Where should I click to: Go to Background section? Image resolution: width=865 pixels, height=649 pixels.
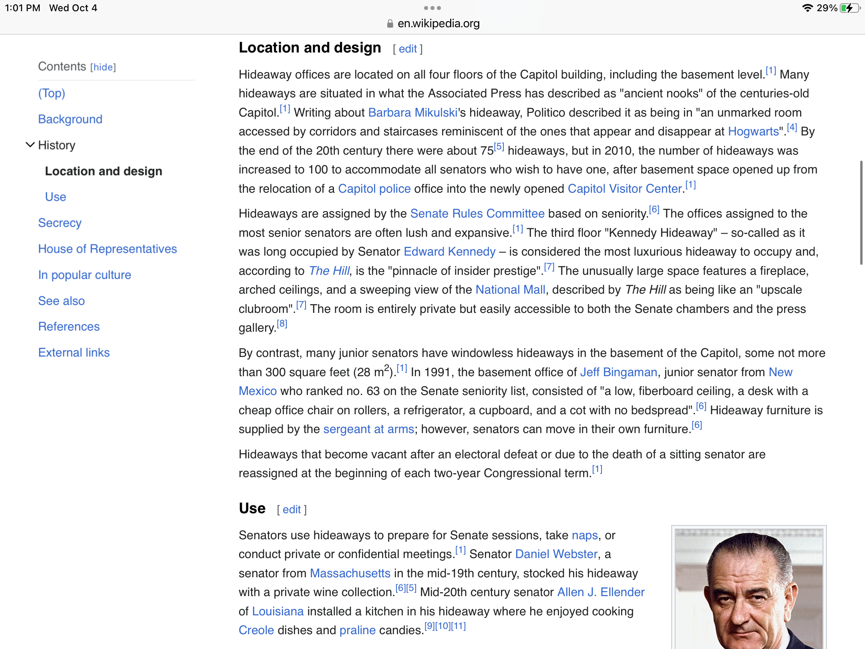tap(70, 119)
